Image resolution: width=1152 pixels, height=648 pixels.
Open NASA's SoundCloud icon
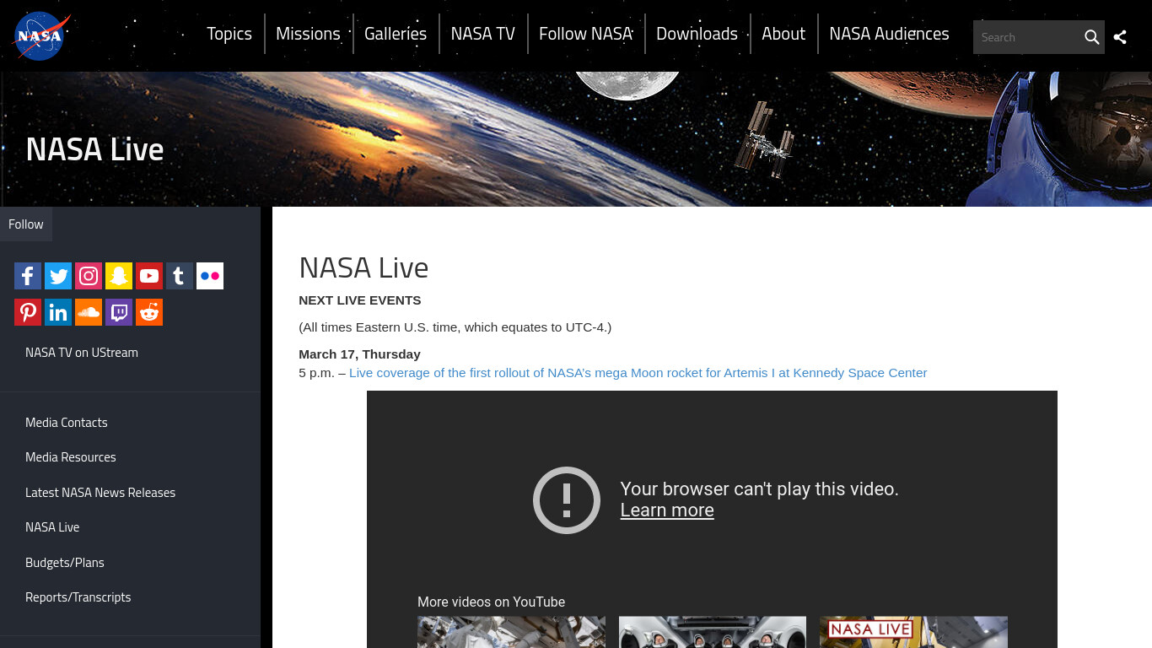click(x=89, y=312)
